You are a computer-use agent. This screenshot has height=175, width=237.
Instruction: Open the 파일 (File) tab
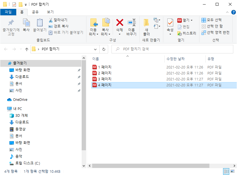8,12
